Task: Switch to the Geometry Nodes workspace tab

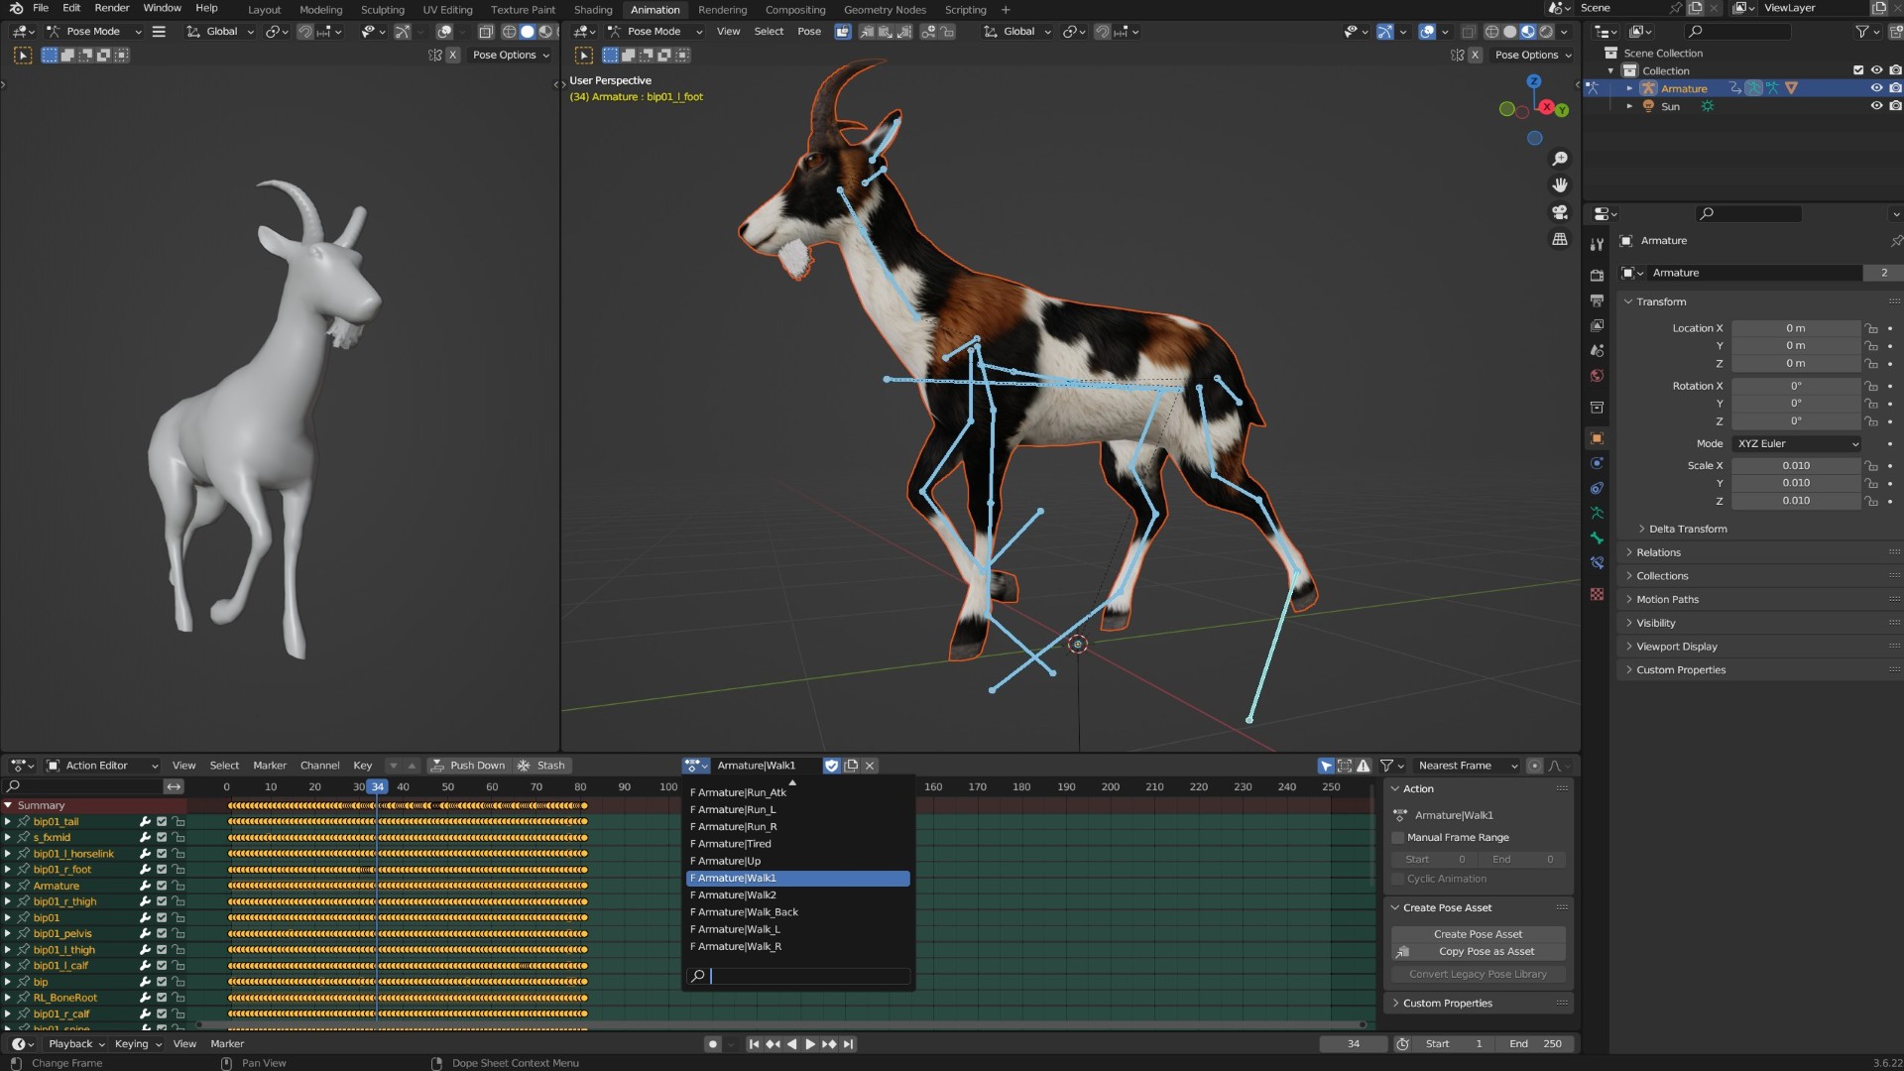Action: point(885,10)
